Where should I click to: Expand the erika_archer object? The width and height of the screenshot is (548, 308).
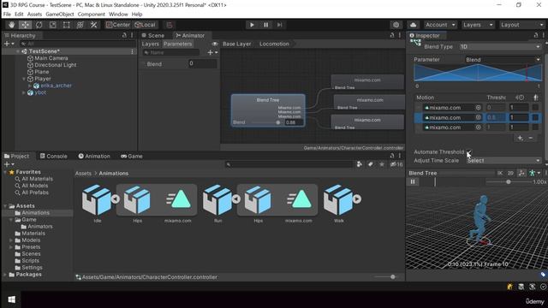(29, 86)
